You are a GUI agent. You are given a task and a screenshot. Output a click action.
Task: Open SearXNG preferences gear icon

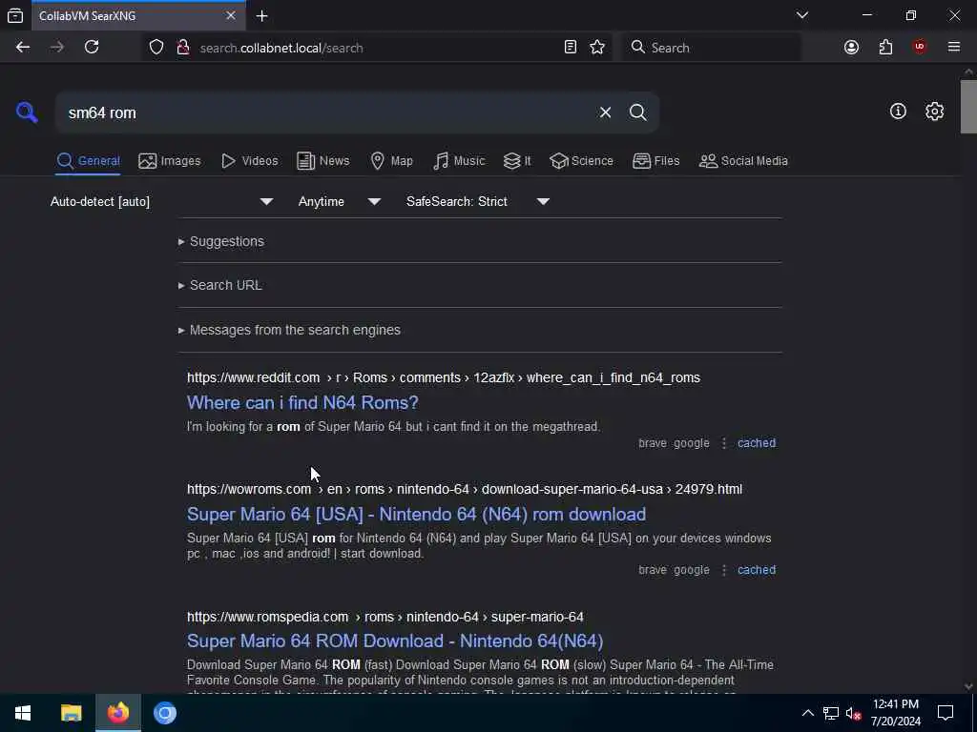tap(934, 112)
